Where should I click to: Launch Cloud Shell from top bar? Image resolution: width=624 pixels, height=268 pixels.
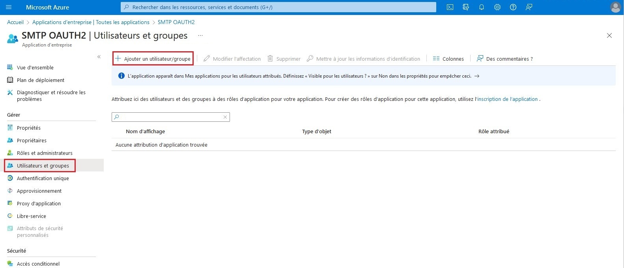(450, 7)
